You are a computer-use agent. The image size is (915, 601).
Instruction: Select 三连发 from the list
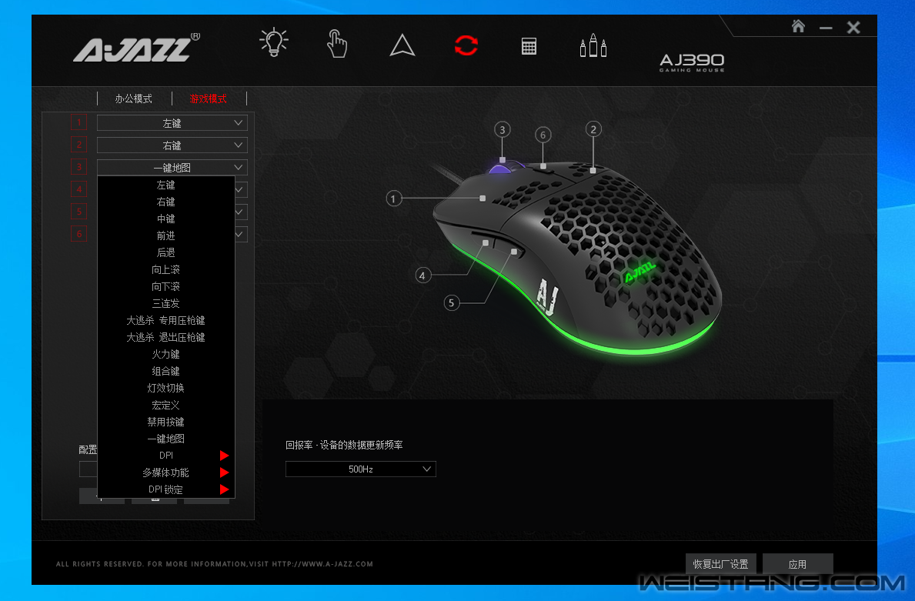tap(165, 303)
